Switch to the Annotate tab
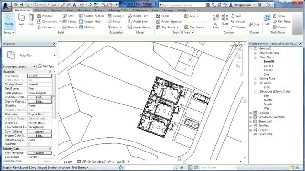 pos(84,10)
